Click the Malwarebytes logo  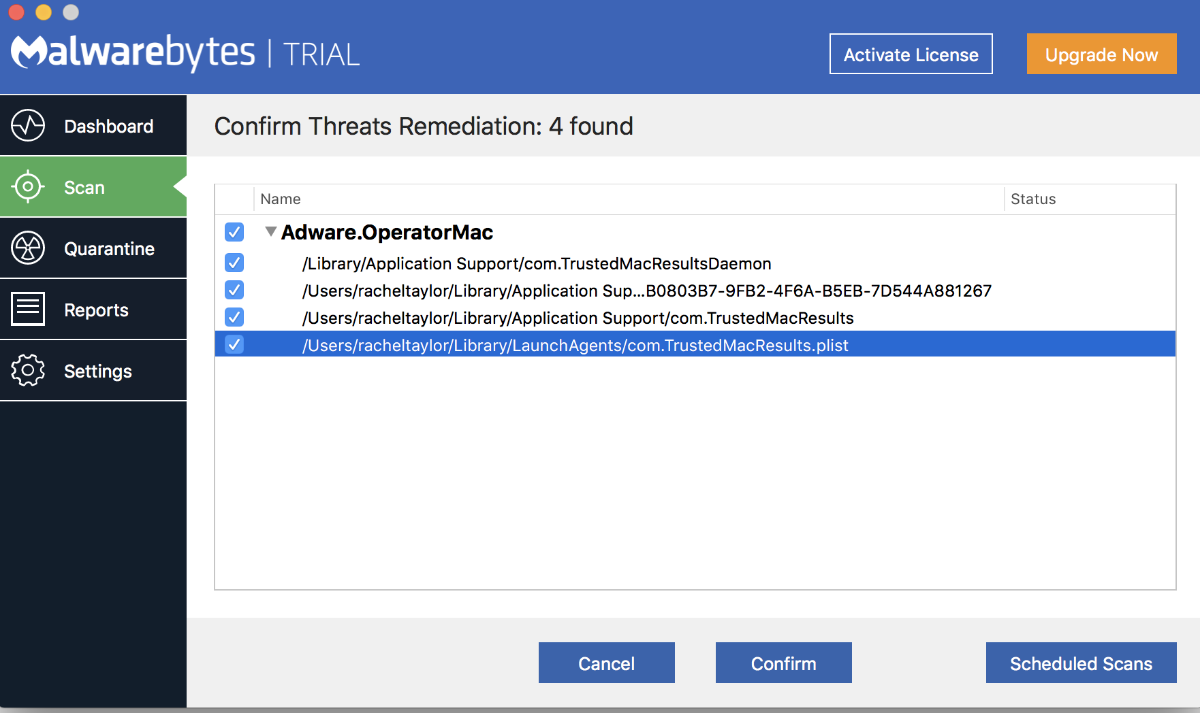click(133, 52)
